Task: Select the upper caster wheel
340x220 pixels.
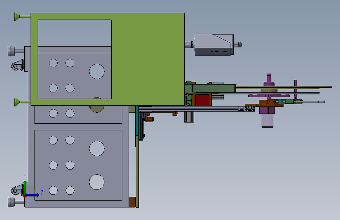Action: point(17,65)
